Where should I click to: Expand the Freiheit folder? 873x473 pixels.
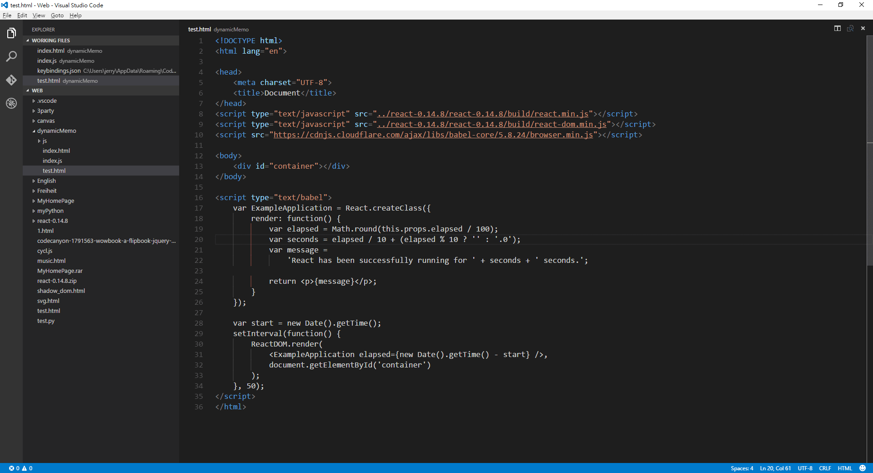(x=101, y=191)
